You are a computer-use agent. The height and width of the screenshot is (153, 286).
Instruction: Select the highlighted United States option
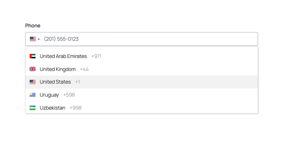tap(142, 82)
